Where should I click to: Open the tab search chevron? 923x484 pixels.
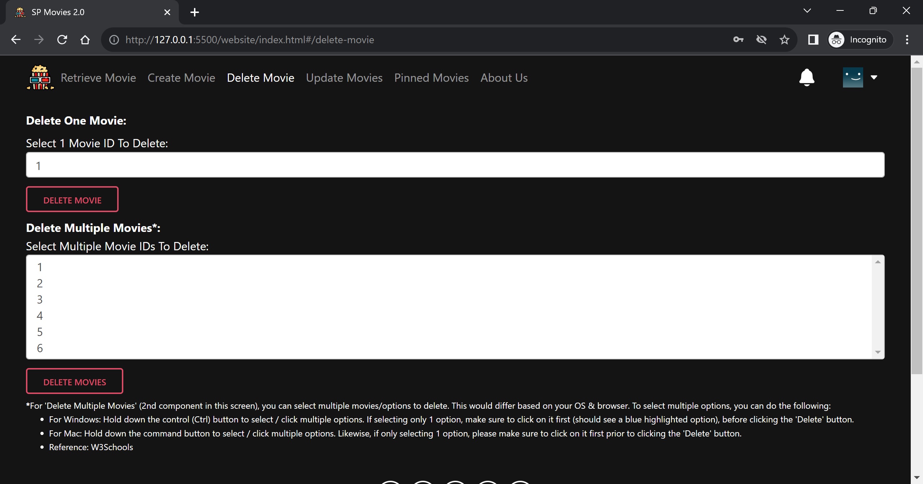tap(807, 11)
